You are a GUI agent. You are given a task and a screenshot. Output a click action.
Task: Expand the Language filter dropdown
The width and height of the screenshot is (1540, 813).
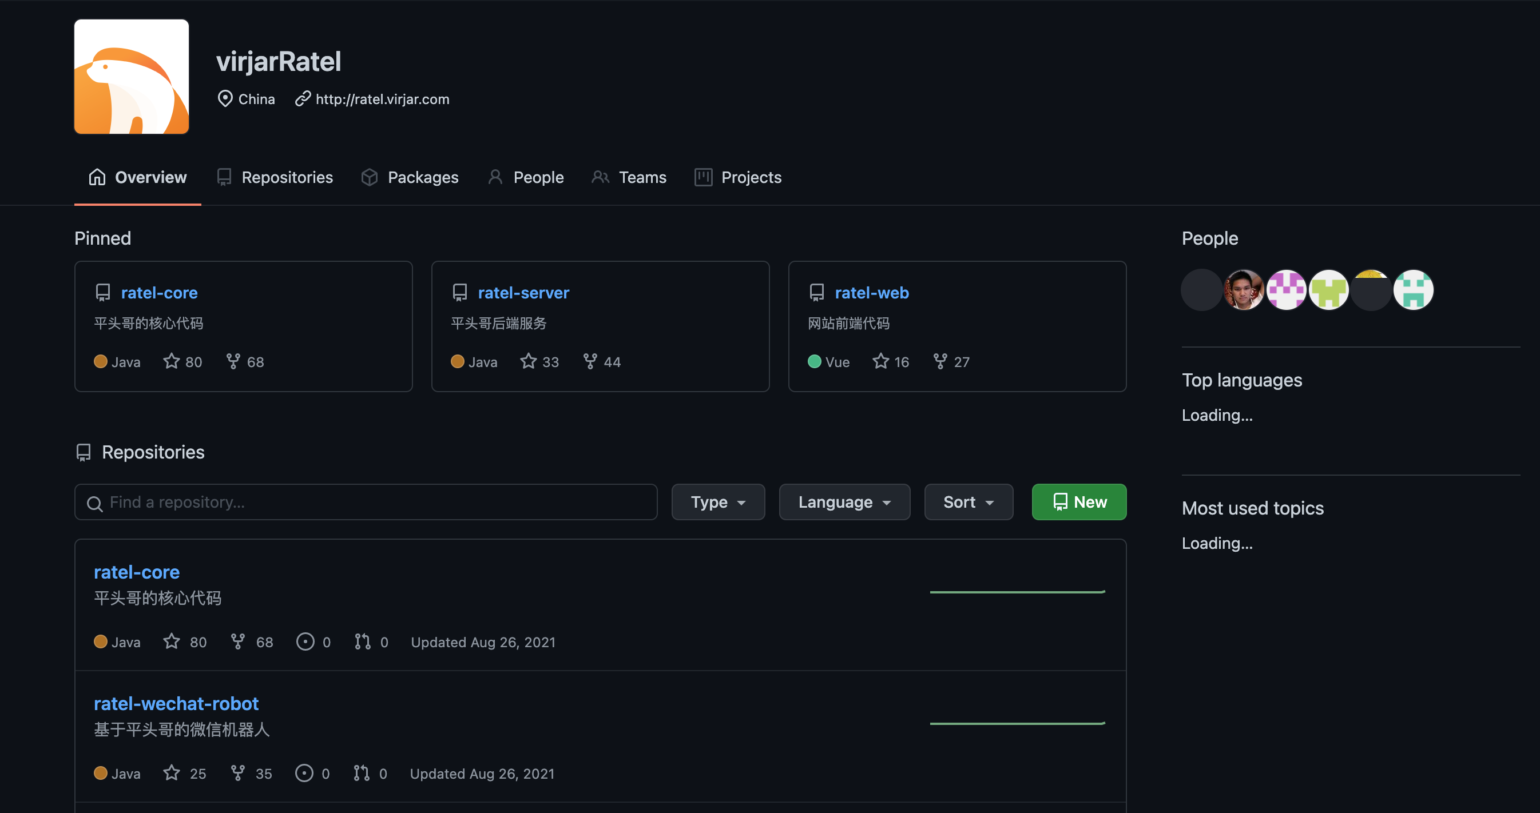pyautogui.click(x=844, y=502)
